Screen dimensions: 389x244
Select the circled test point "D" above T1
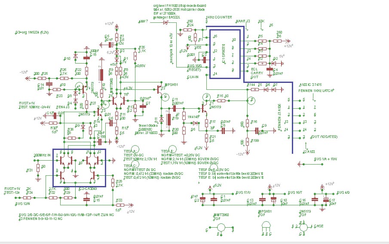click(206, 97)
